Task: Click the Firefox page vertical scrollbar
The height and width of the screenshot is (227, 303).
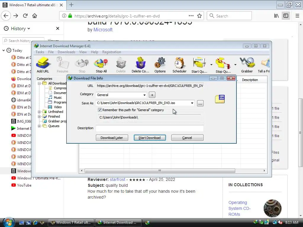Action: [300, 132]
